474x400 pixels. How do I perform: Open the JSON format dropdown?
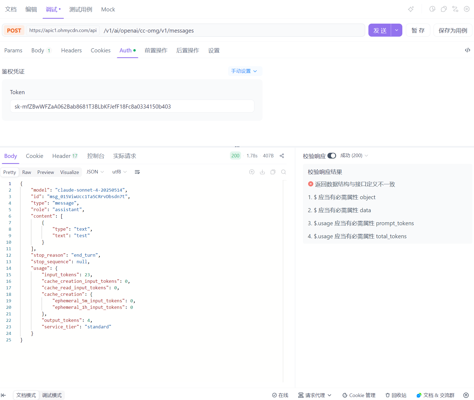(95, 172)
